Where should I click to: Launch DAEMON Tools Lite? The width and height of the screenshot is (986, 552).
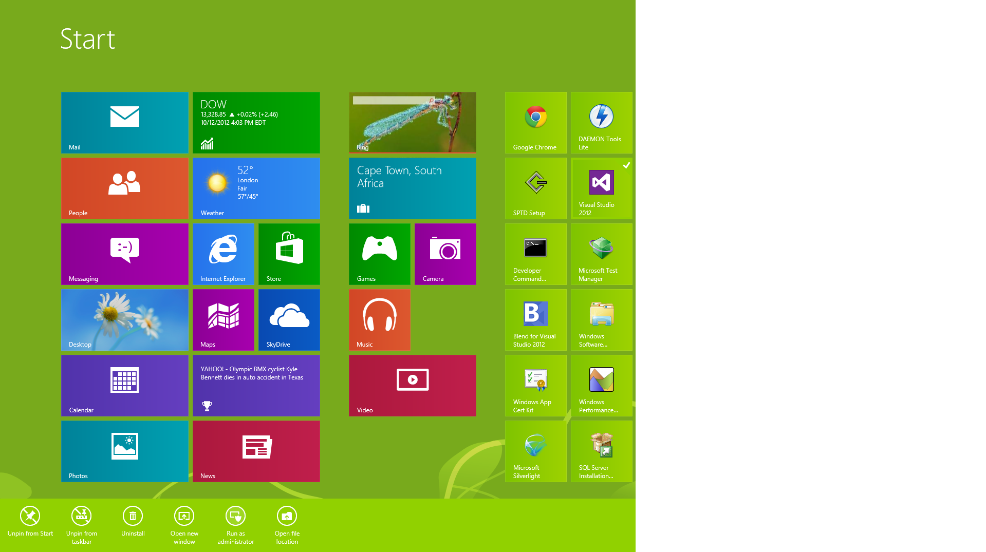click(x=602, y=123)
